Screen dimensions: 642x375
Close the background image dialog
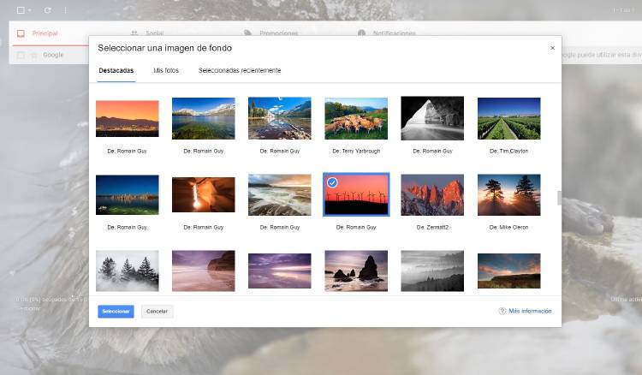pos(552,48)
